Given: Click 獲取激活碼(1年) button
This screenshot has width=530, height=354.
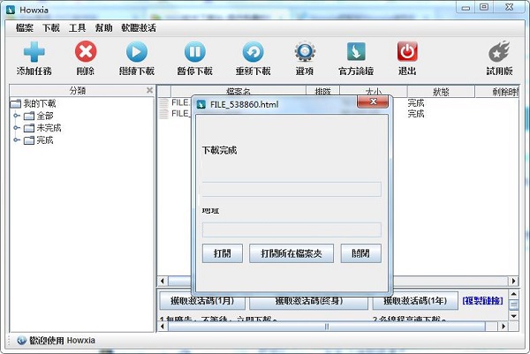Looking at the screenshot, I should point(415,301).
